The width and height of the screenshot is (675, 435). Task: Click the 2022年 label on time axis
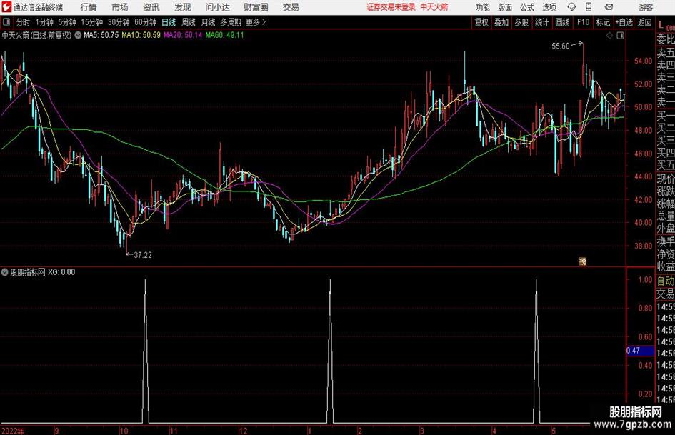[12, 431]
